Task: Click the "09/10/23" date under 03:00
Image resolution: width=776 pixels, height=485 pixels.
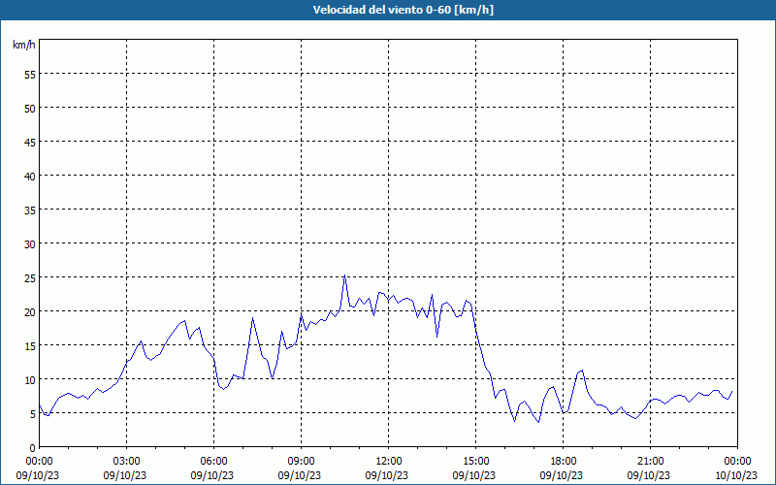Action: coord(125,475)
